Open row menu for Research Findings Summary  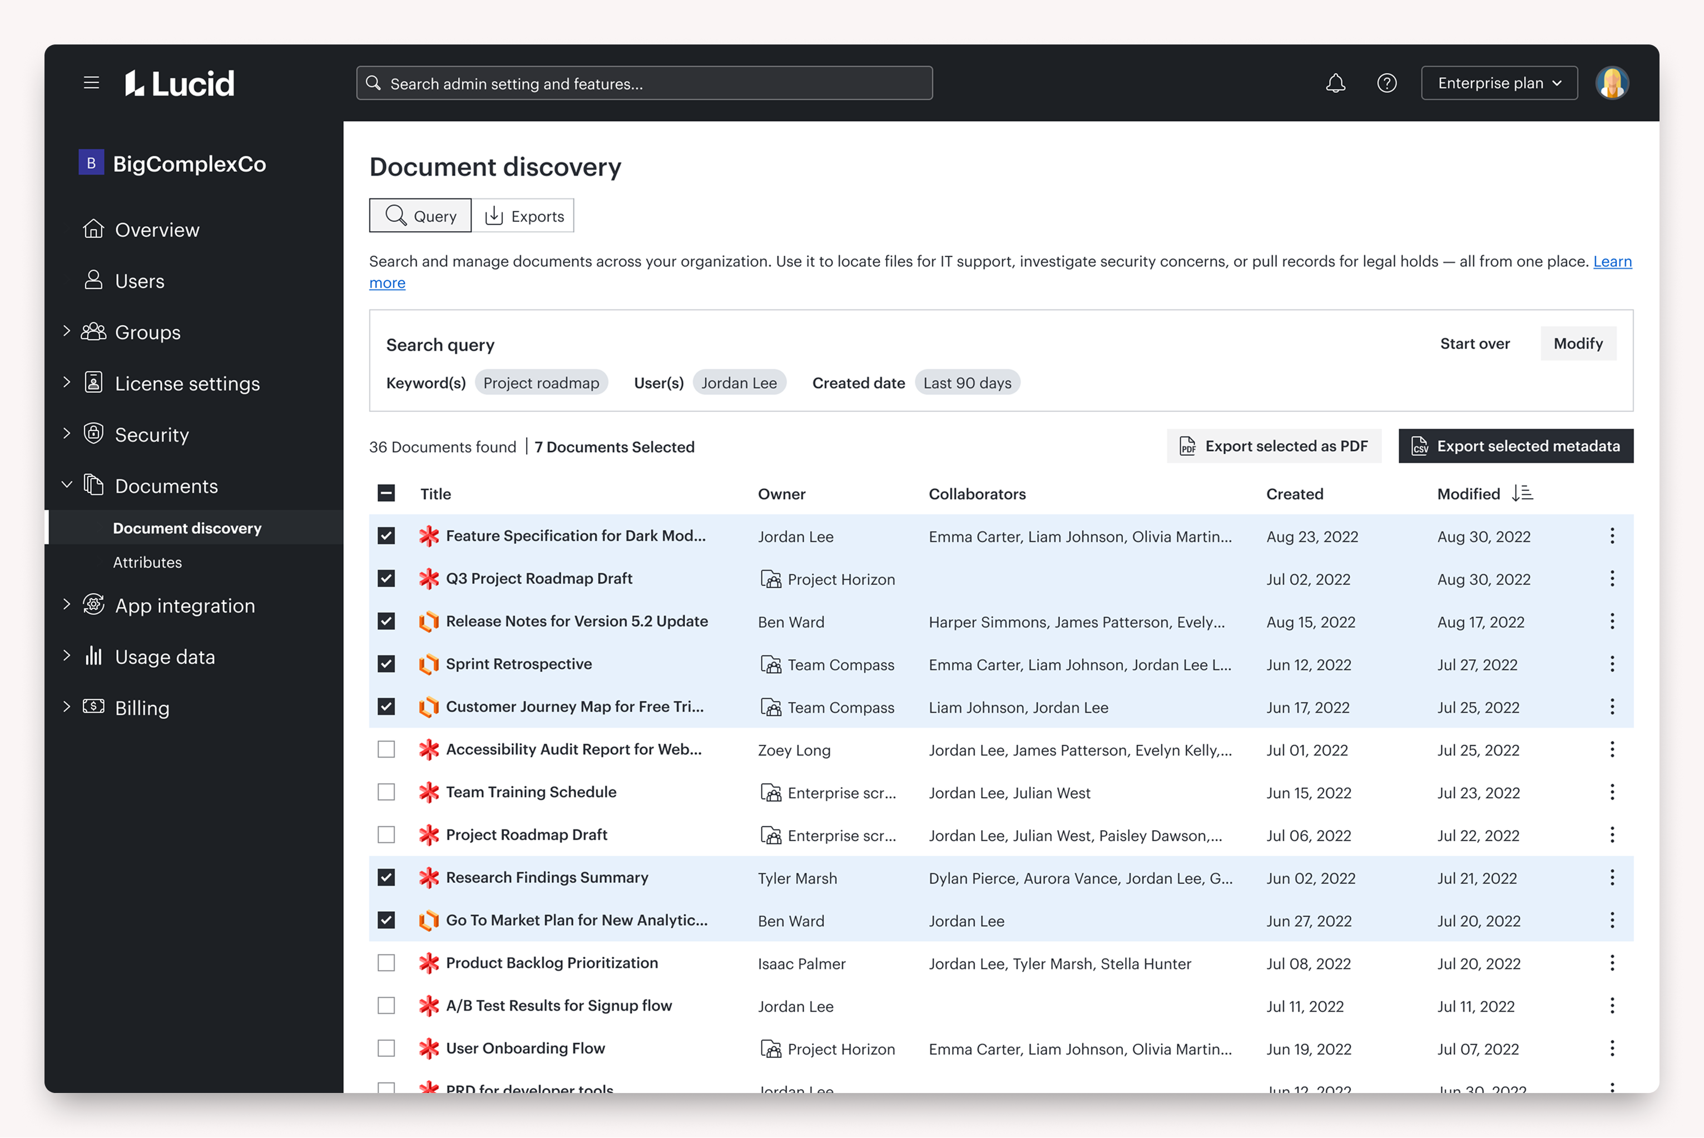pyautogui.click(x=1612, y=878)
